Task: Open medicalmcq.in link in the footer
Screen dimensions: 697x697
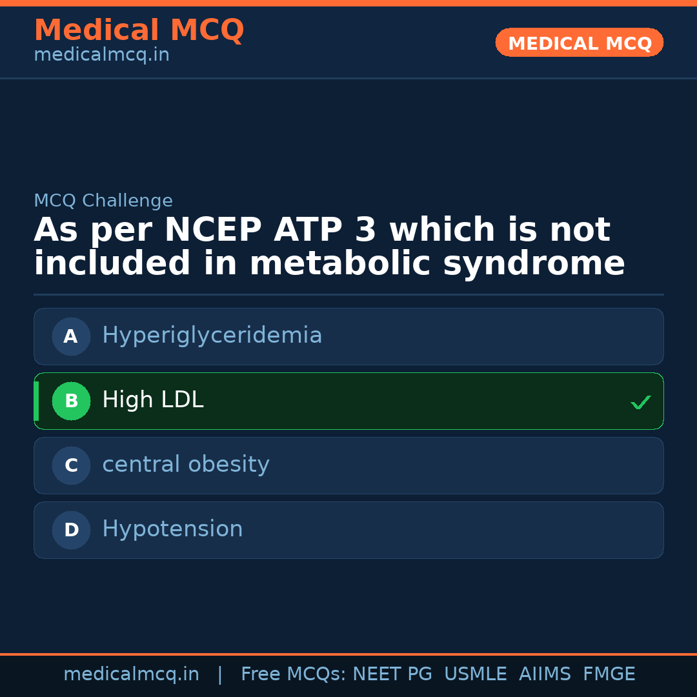Action: click(131, 674)
